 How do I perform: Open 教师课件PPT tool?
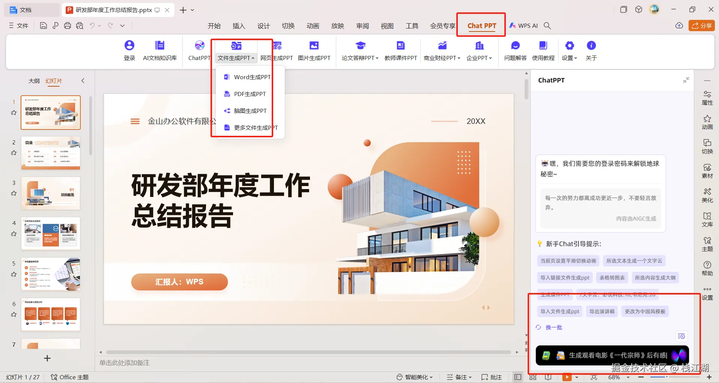[x=401, y=50]
